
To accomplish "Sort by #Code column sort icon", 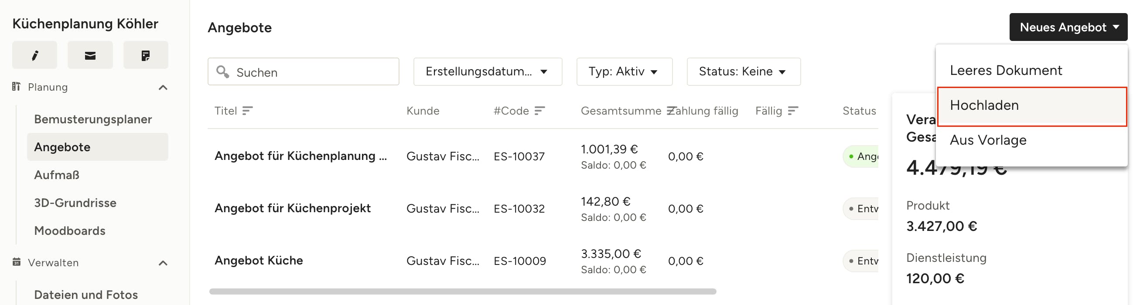I will (539, 111).
